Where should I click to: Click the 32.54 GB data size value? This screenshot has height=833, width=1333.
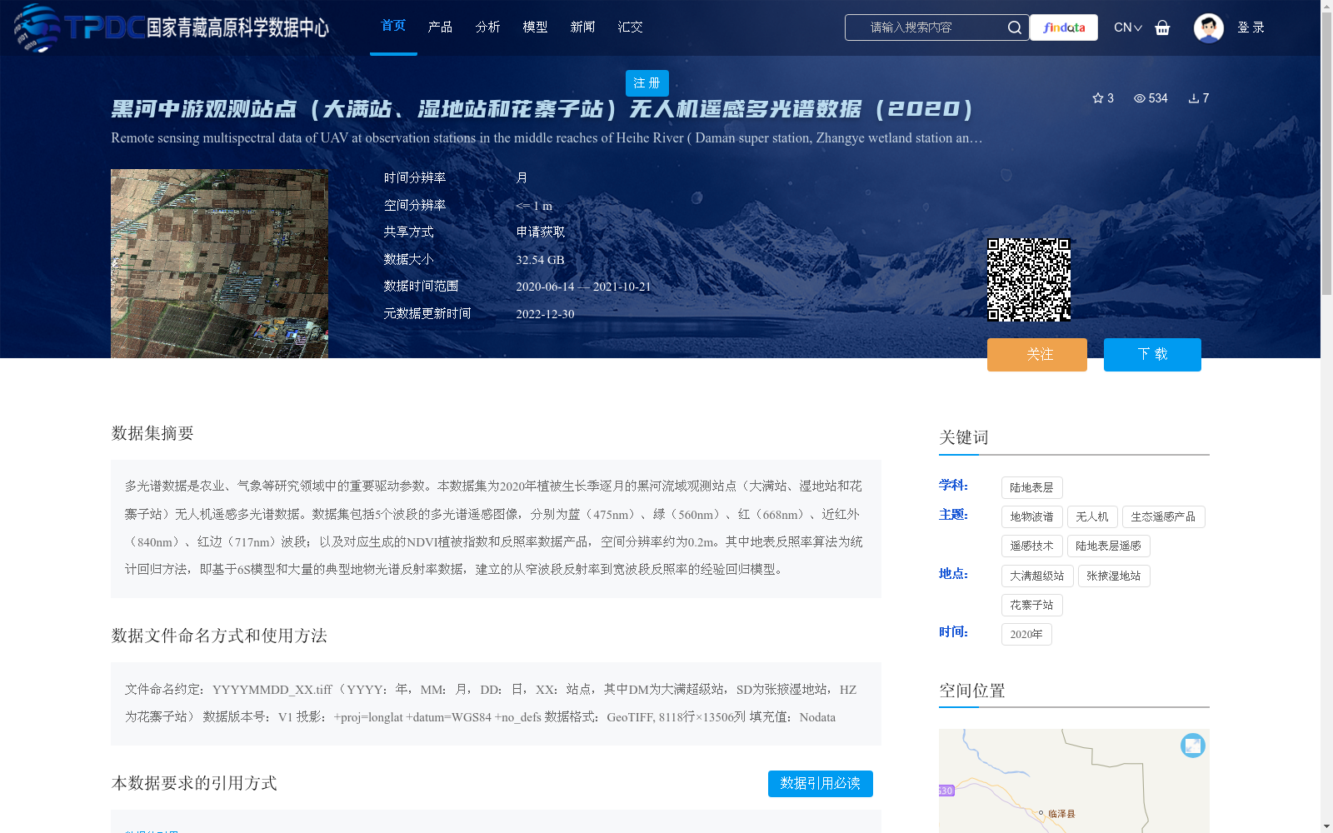(540, 260)
